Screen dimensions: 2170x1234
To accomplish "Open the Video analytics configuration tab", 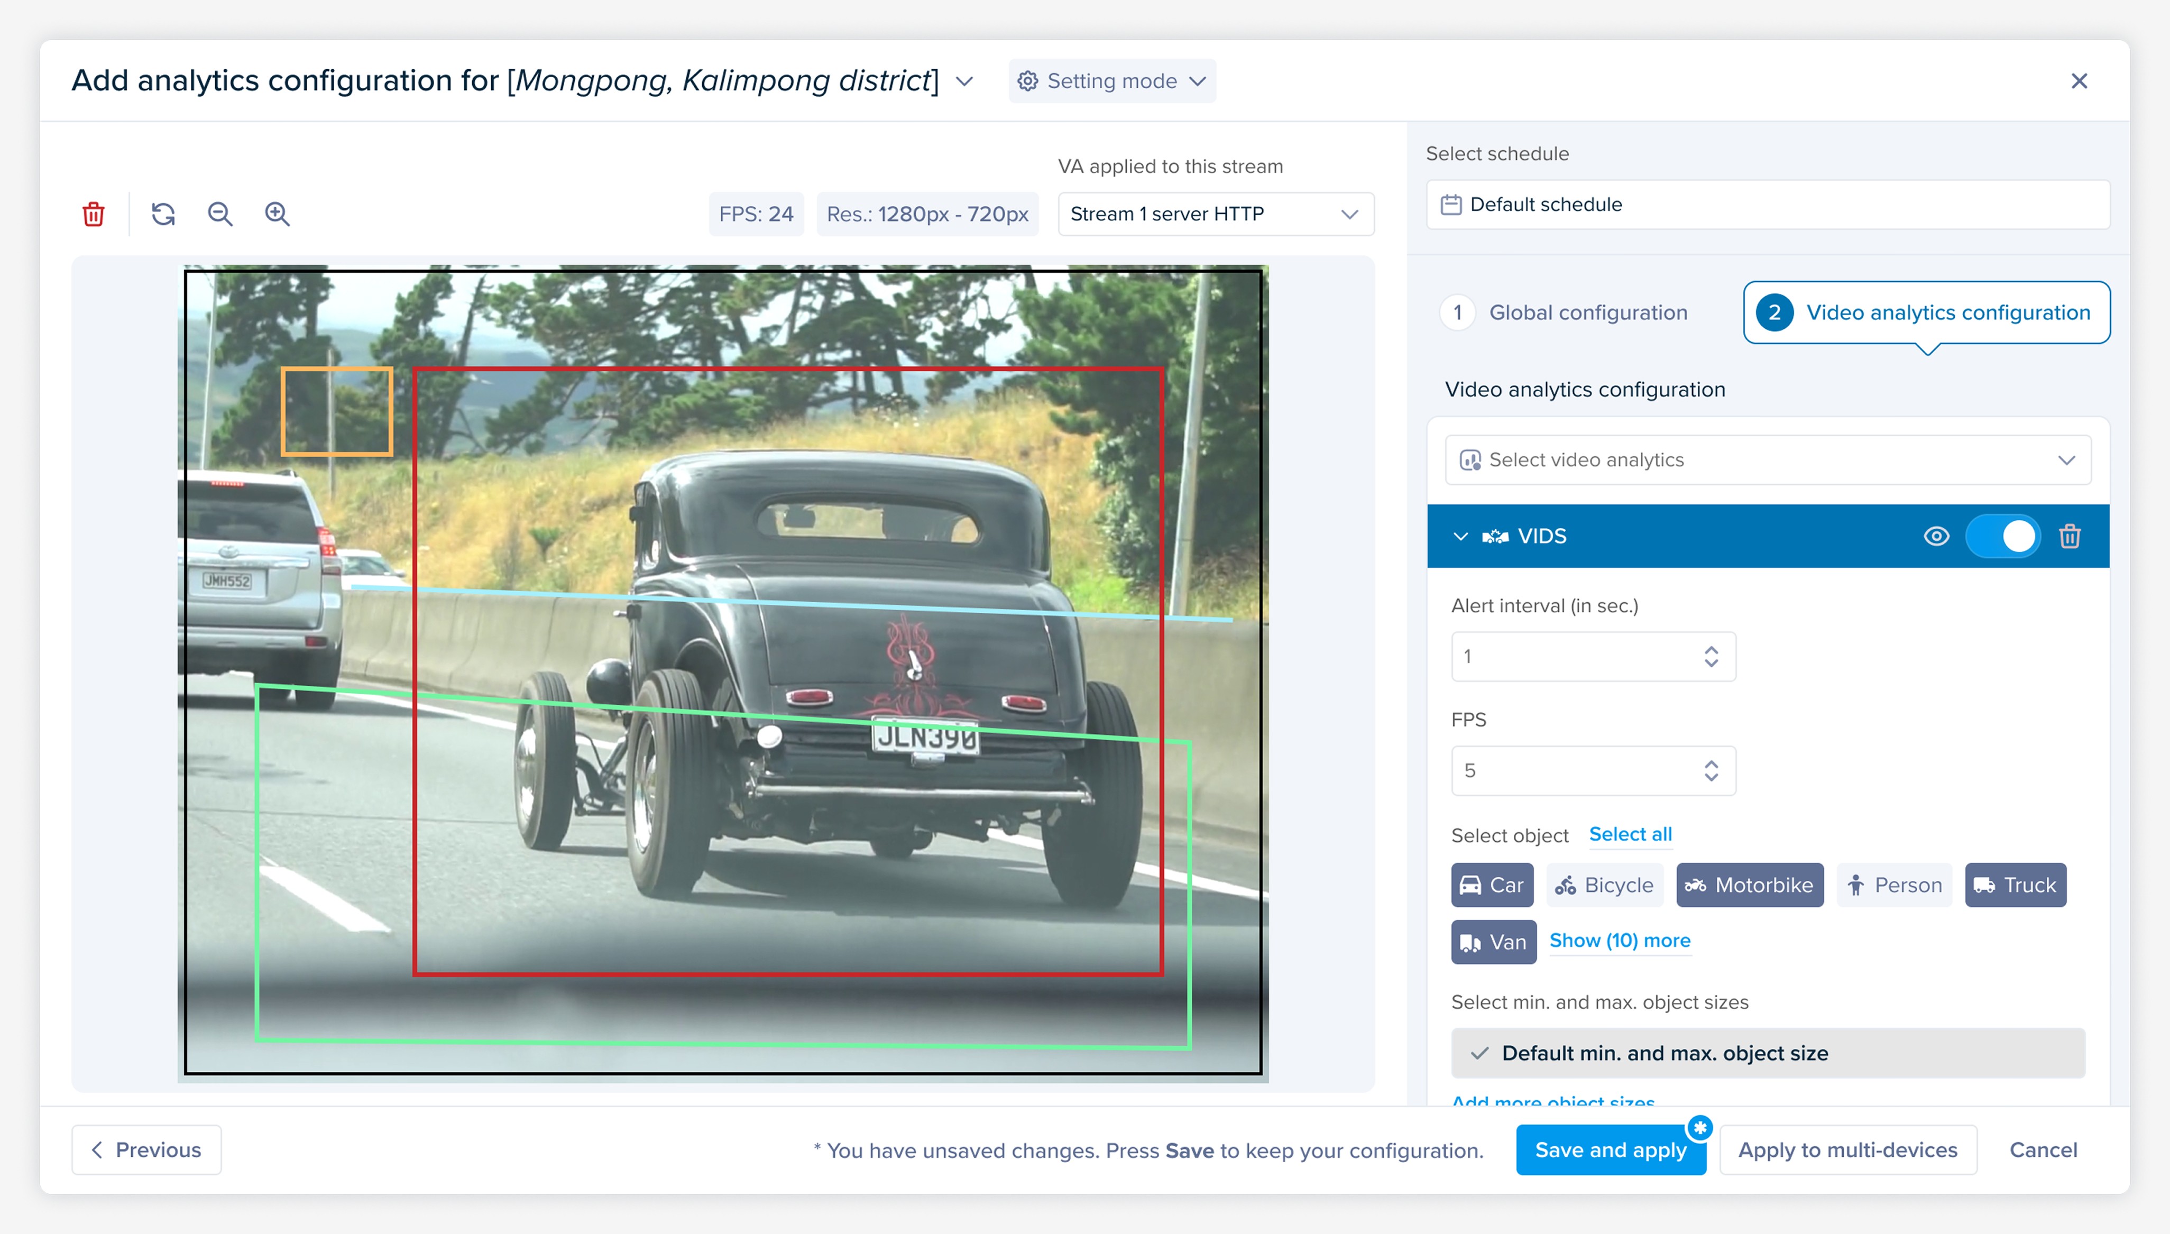I will [1926, 313].
